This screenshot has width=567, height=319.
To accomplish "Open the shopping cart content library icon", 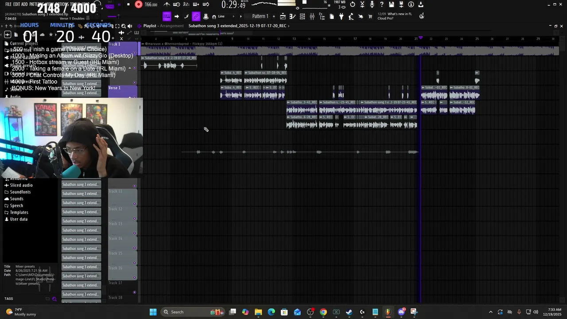I will coord(370,16).
